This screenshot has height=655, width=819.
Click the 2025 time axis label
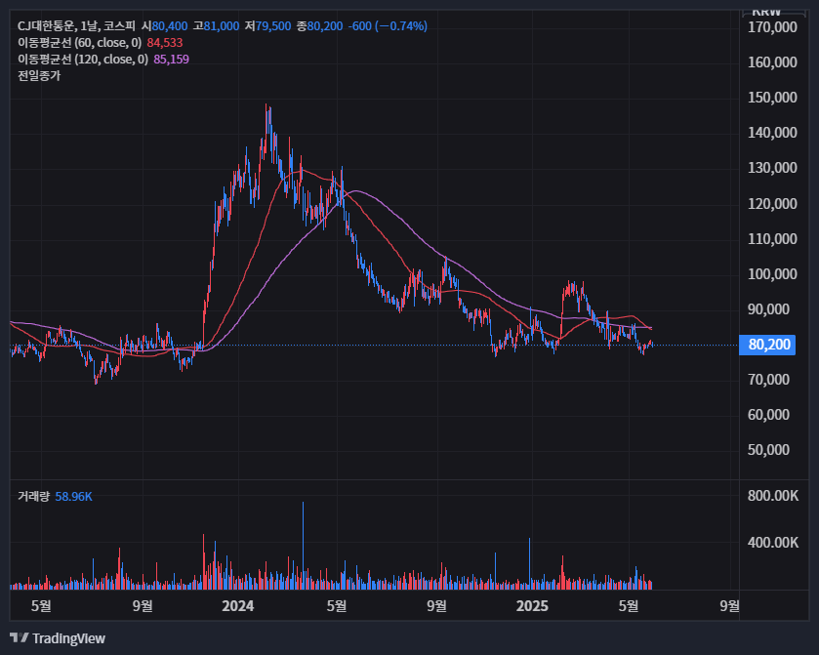532,606
